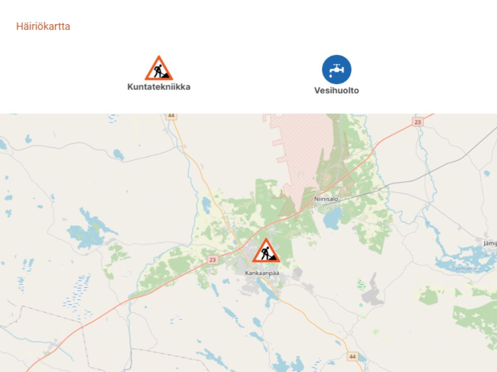Click the route 44 shield at map top
The height and width of the screenshot is (372, 497).
171,116
